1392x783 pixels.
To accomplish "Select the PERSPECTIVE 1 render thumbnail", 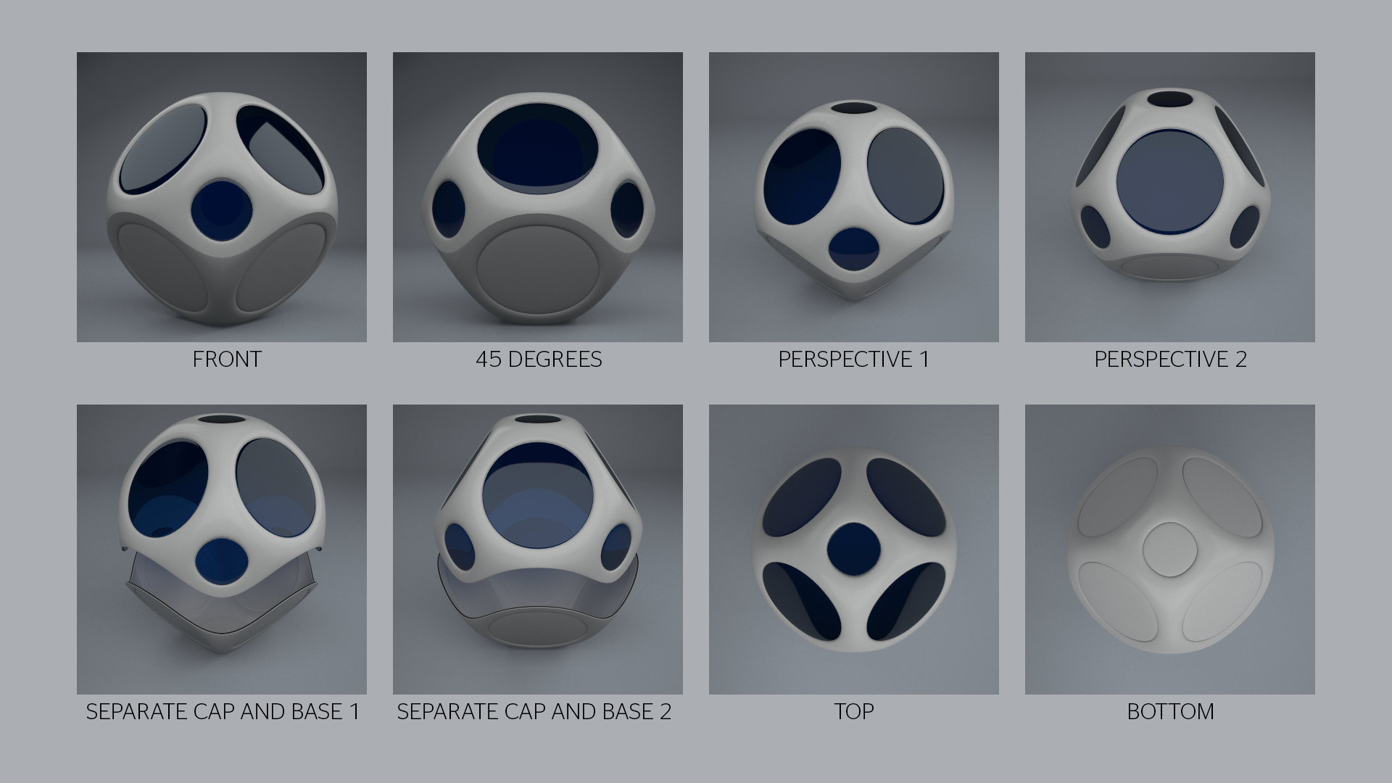I will click(x=854, y=197).
